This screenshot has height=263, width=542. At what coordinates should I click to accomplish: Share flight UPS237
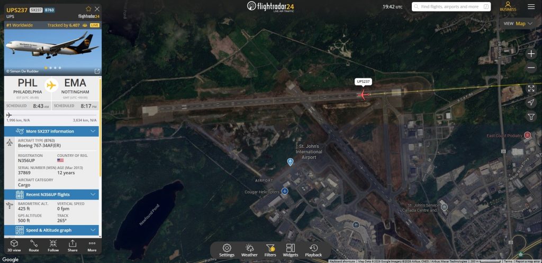click(x=73, y=246)
